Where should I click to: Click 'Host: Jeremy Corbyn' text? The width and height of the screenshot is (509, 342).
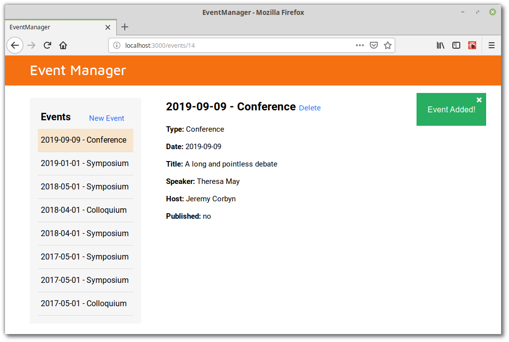tap(201, 199)
